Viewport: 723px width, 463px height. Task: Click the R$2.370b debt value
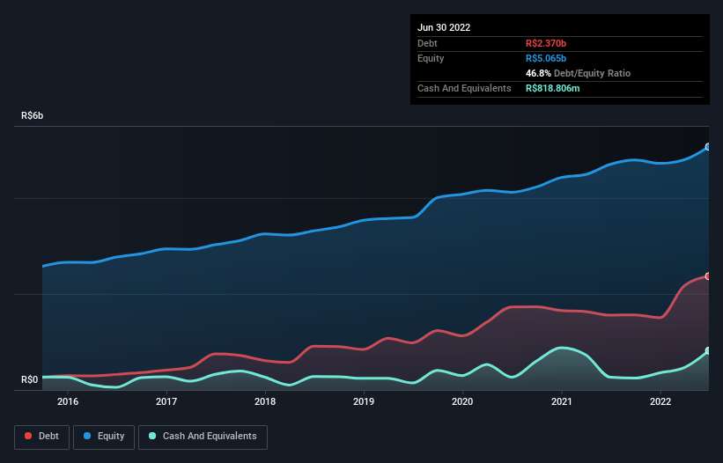(x=546, y=43)
